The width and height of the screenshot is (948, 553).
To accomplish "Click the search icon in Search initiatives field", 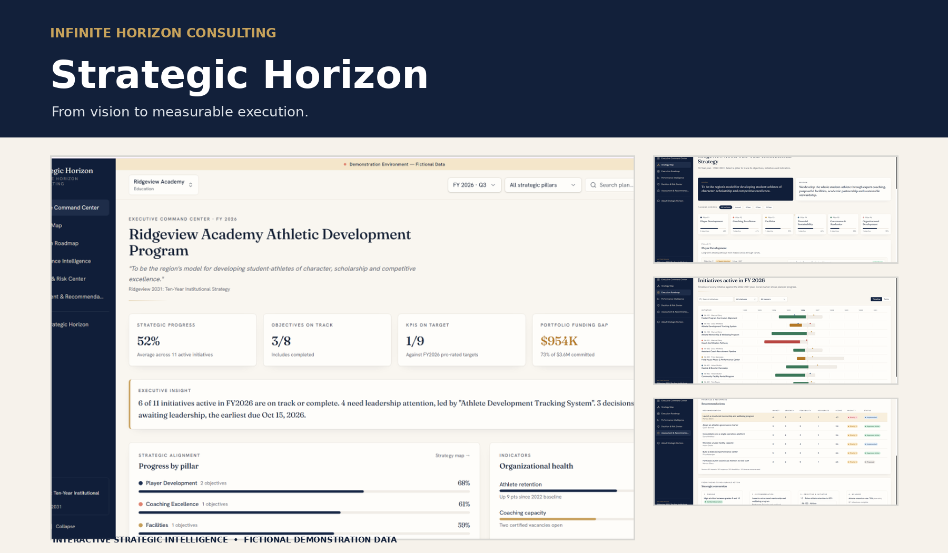I will coord(700,299).
